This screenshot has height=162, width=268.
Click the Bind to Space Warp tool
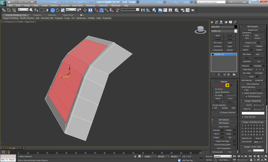(14, 10)
